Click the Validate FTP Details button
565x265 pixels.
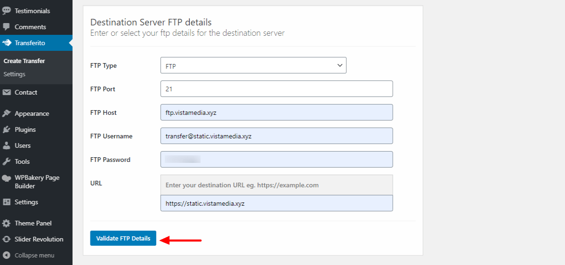(123, 238)
